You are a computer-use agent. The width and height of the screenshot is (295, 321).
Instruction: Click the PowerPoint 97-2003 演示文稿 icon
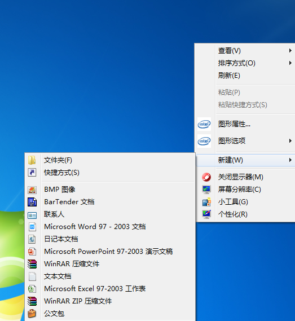click(32, 252)
